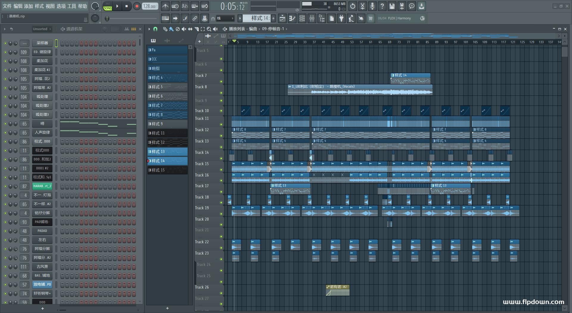Toggle mute LED of ED..锯旋律 channel
Viewport: 572px width, 313px height.
pos(5,52)
